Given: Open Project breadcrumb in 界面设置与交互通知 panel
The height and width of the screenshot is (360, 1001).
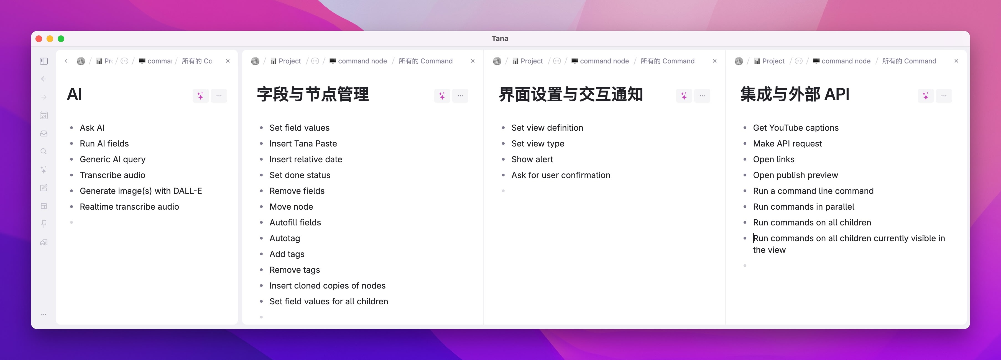Looking at the screenshot, I should coord(527,61).
